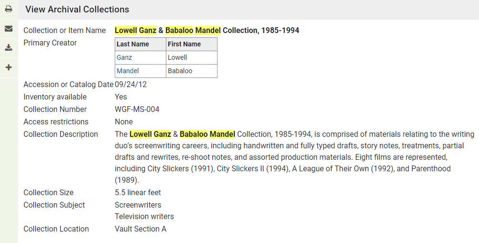Click the accession date 09/24/12
The image size is (479, 243).
(x=131, y=84)
